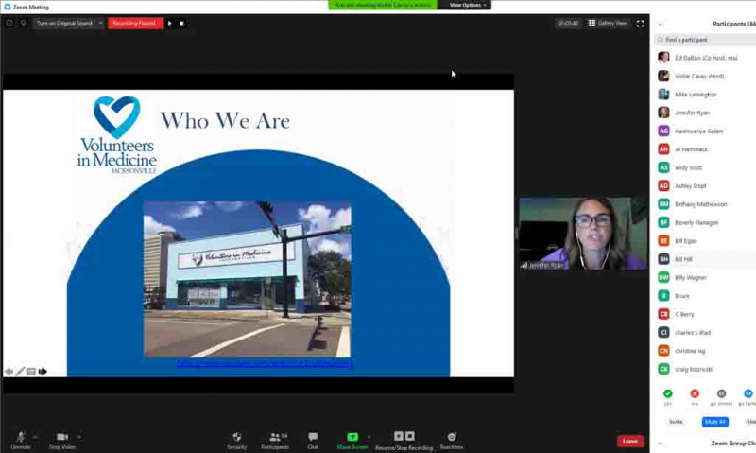Open the meeting information icon
The image size is (756, 453).
point(9,23)
